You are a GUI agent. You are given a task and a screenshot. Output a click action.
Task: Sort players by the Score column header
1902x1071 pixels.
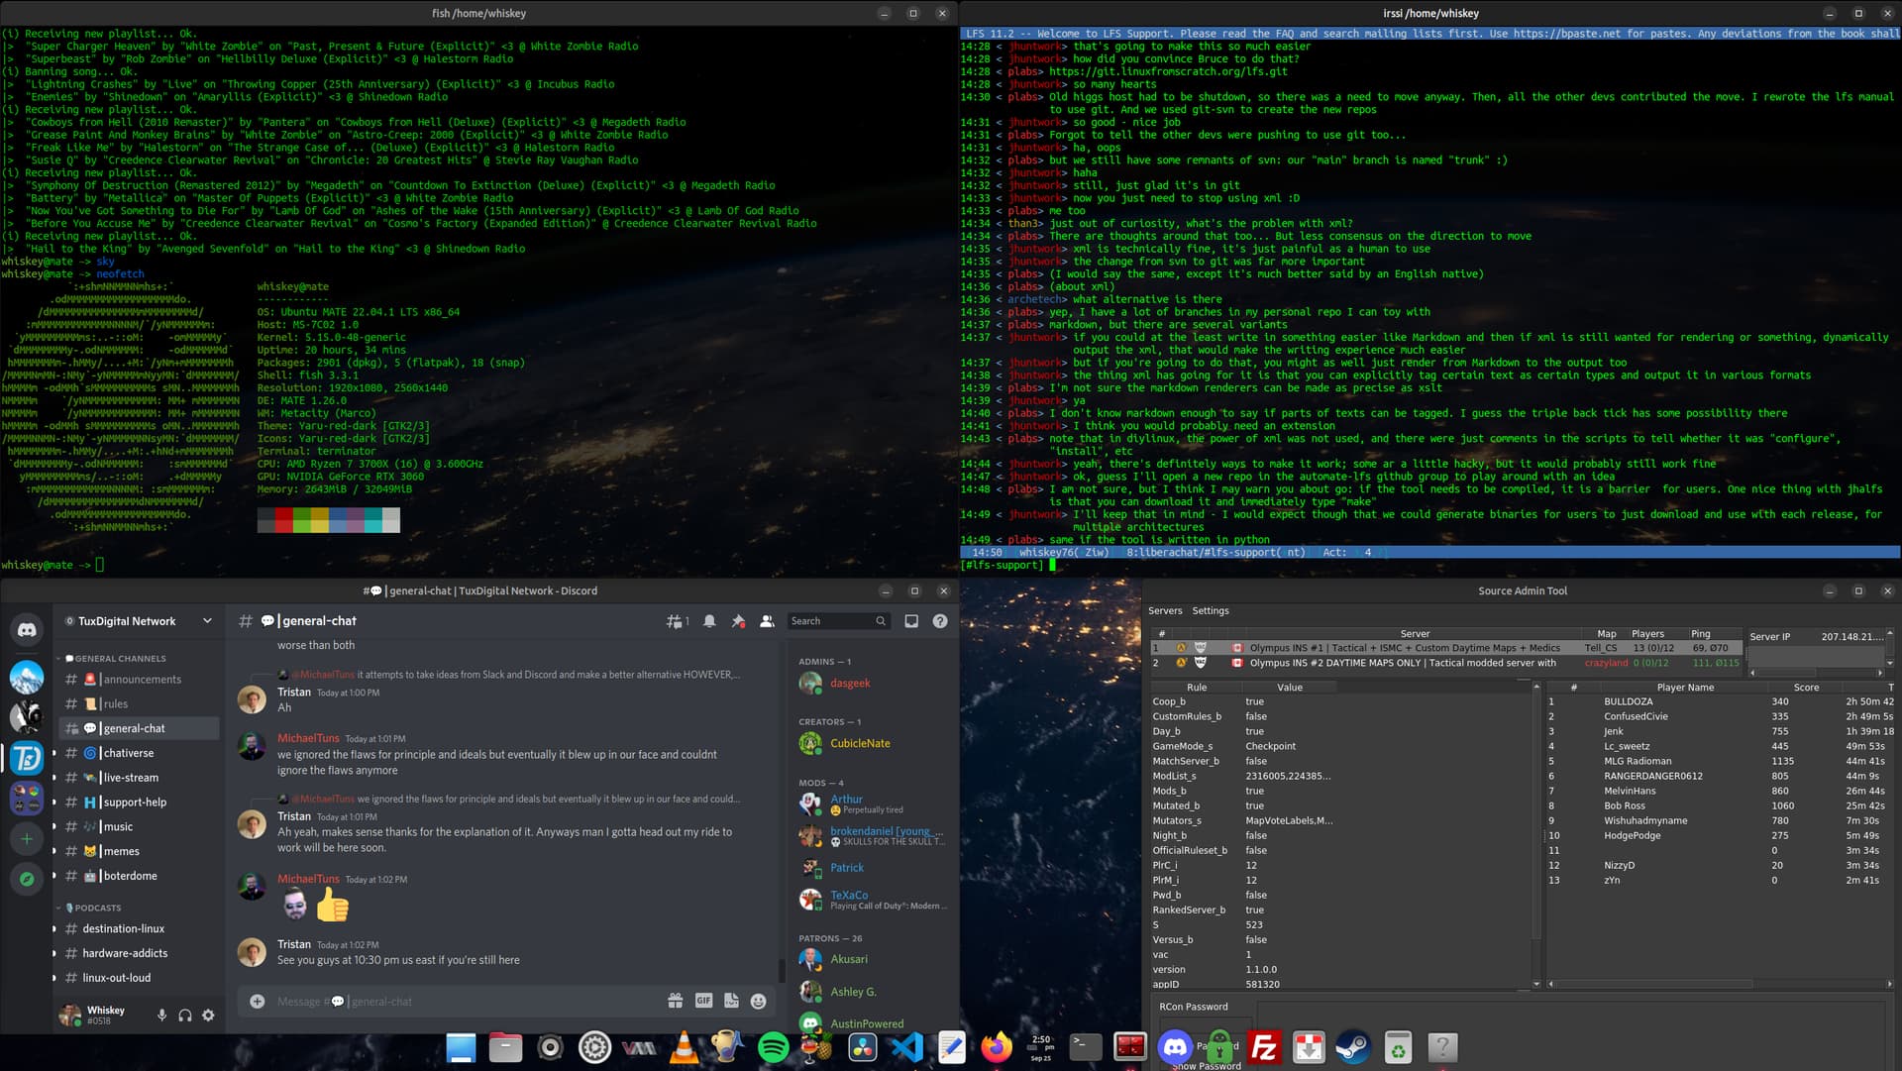point(1806,687)
